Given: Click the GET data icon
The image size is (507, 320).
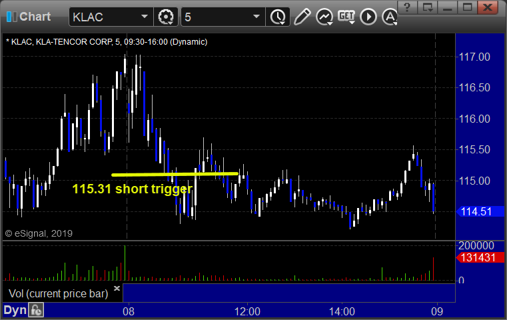Looking at the screenshot, I should pyautogui.click(x=346, y=16).
